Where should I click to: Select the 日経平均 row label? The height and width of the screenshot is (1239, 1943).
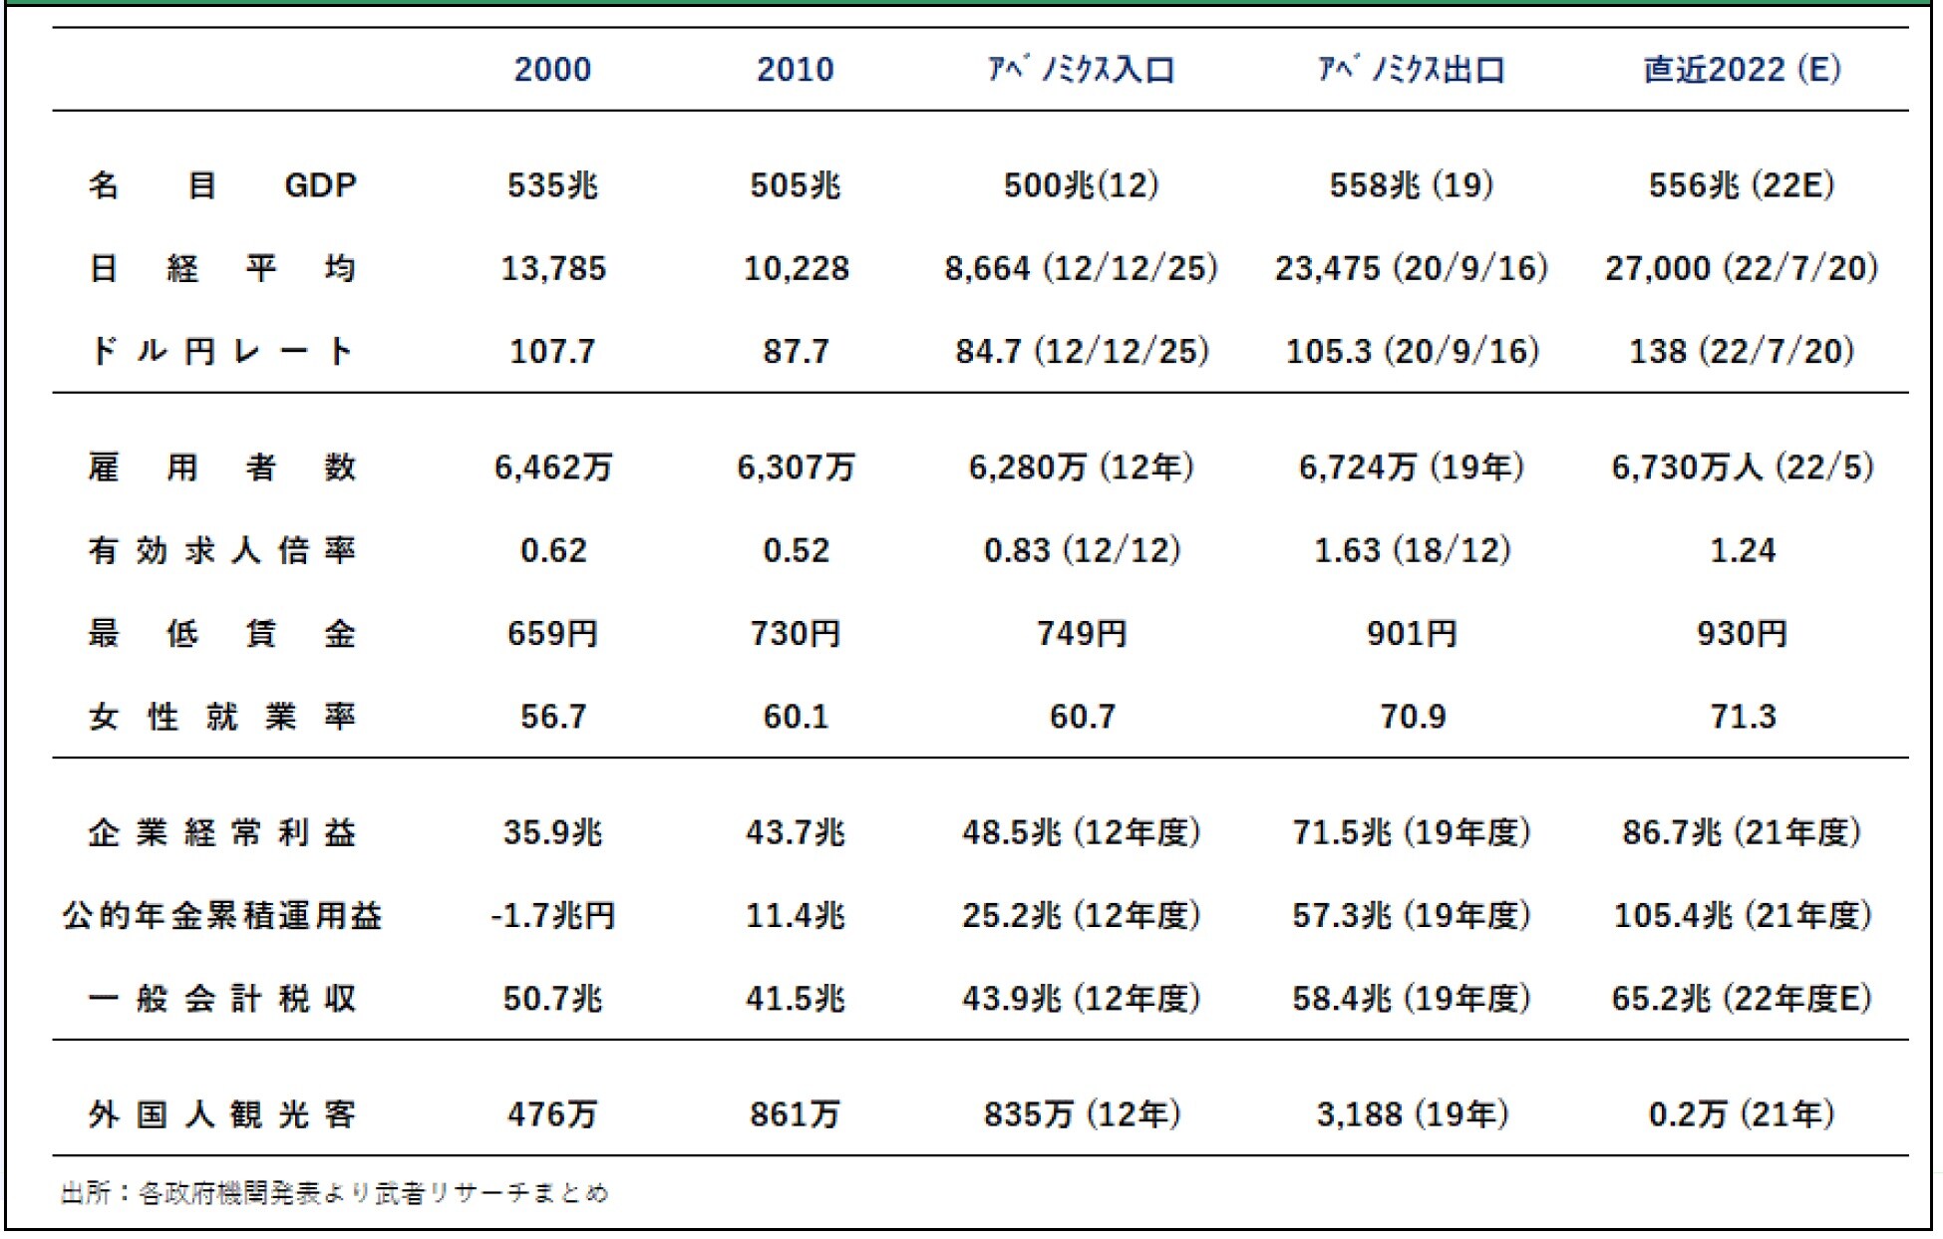[x=221, y=268]
